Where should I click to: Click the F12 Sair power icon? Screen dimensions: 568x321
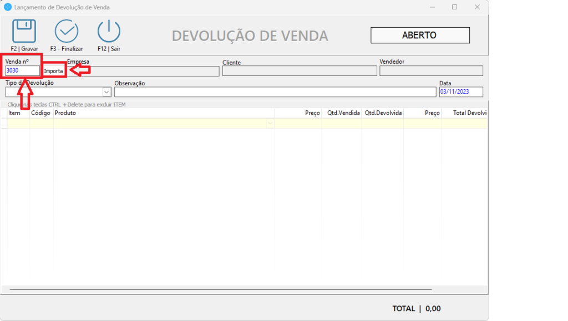[109, 30]
